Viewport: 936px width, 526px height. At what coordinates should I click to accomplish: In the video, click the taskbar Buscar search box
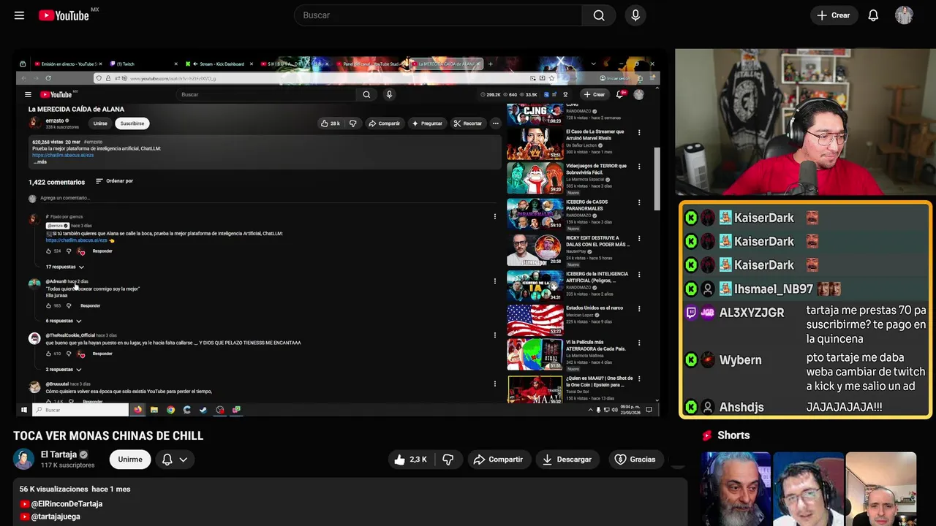coord(80,410)
